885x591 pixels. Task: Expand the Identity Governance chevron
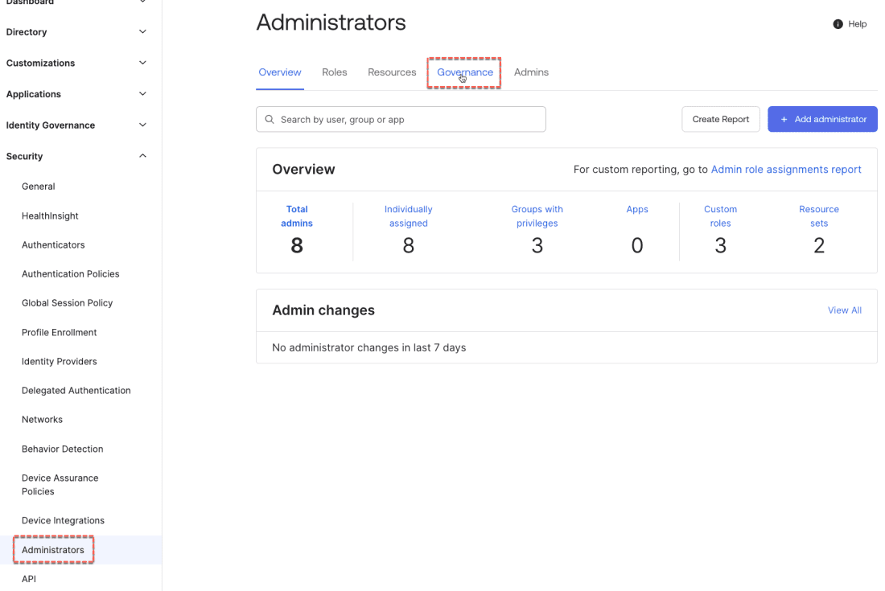pos(142,125)
